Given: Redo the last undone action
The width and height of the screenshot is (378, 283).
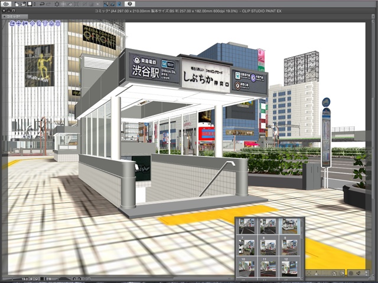Looking at the screenshot, I should click(48, 4).
